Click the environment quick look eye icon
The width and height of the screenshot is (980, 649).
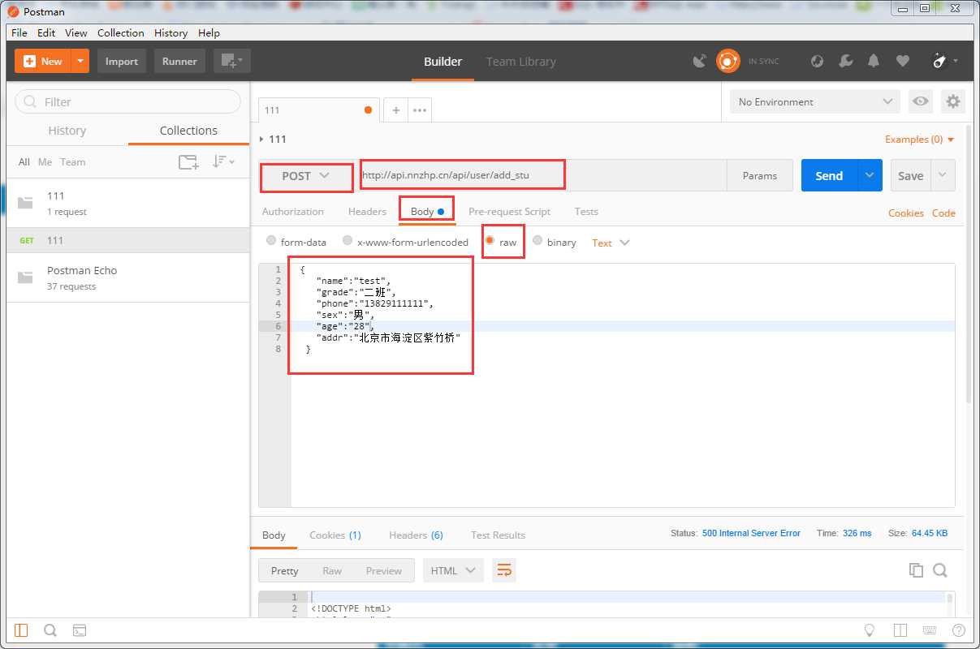click(x=920, y=101)
